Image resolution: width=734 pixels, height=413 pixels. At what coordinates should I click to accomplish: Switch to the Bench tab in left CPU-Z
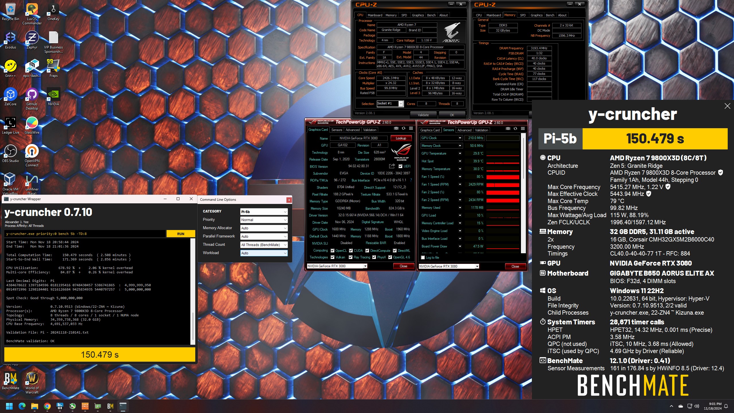point(431,15)
